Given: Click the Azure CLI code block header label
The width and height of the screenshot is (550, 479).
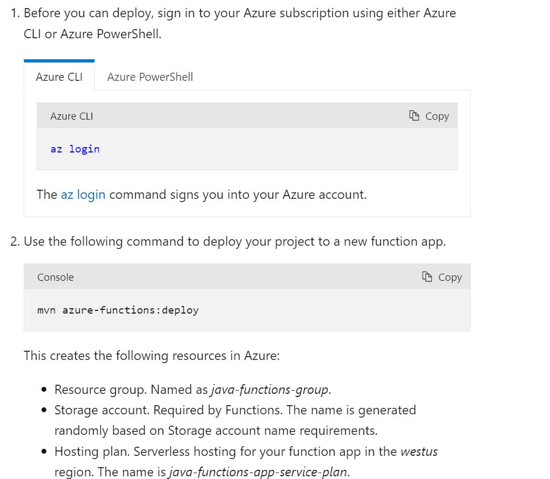Looking at the screenshot, I should click(72, 116).
